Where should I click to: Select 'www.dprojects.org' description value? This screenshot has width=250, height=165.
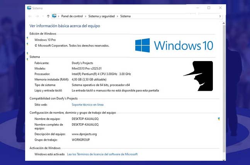(x=84, y=134)
